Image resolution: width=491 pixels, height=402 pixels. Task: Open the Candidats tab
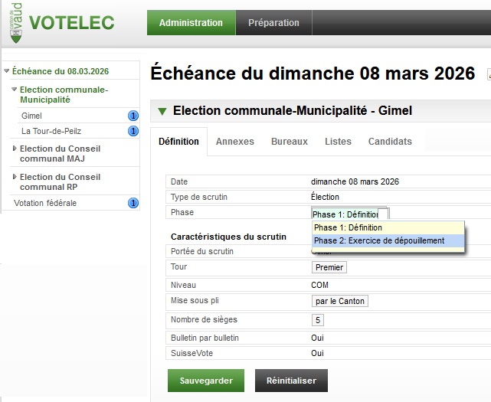[x=390, y=142]
